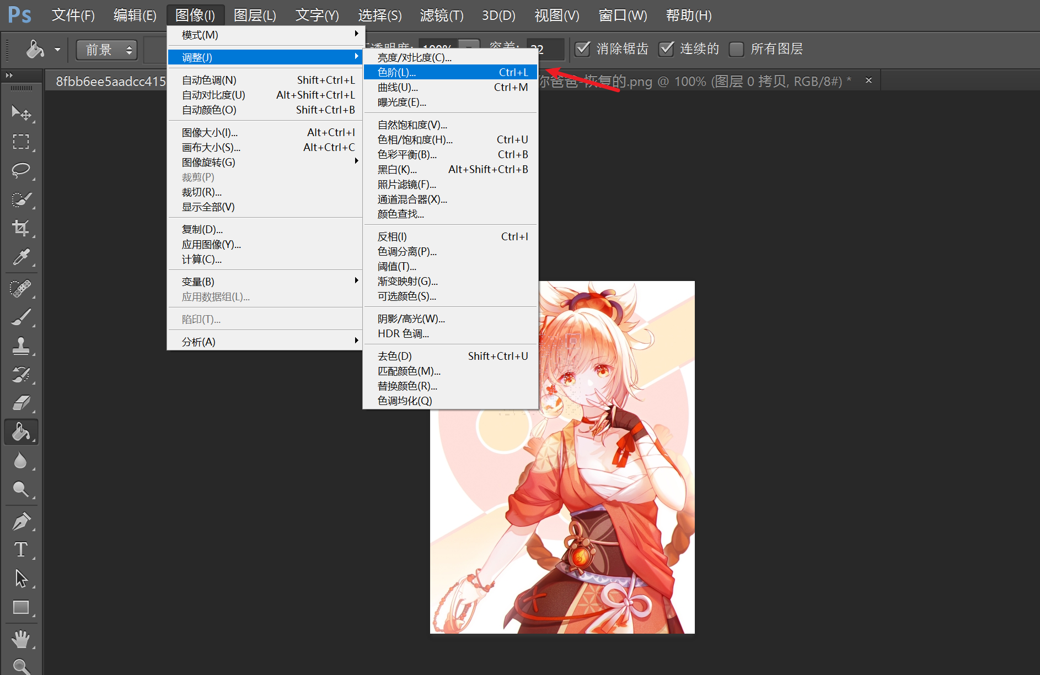Select the Eyedropper tool

click(x=21, y=257)
